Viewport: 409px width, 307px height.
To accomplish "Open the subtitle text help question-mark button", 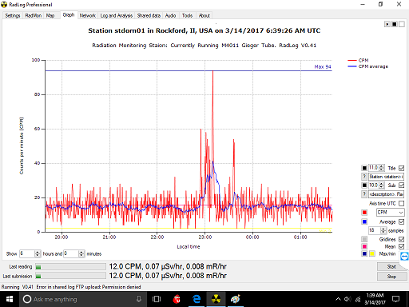I will (364, 194).
